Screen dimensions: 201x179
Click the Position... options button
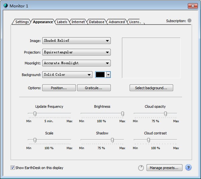59,88
